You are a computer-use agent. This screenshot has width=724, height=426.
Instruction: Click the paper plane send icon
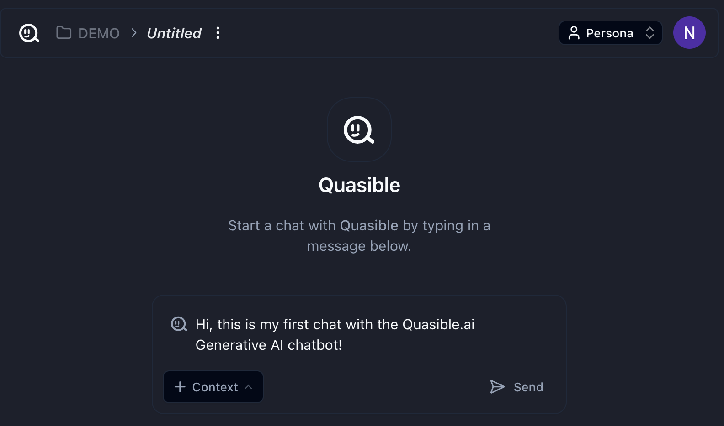[x=497, y=387]
